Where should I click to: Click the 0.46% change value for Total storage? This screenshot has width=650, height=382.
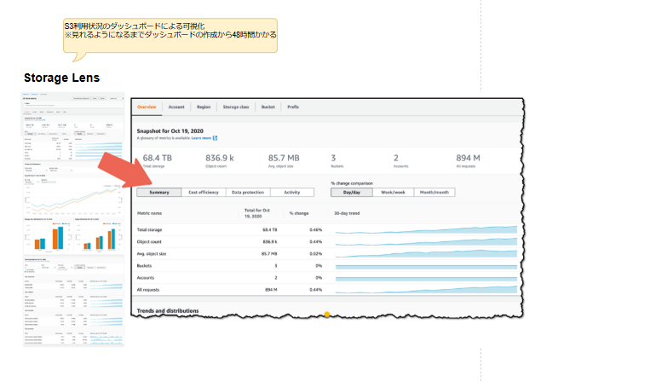pyautogui.click(x=315, y=229)
